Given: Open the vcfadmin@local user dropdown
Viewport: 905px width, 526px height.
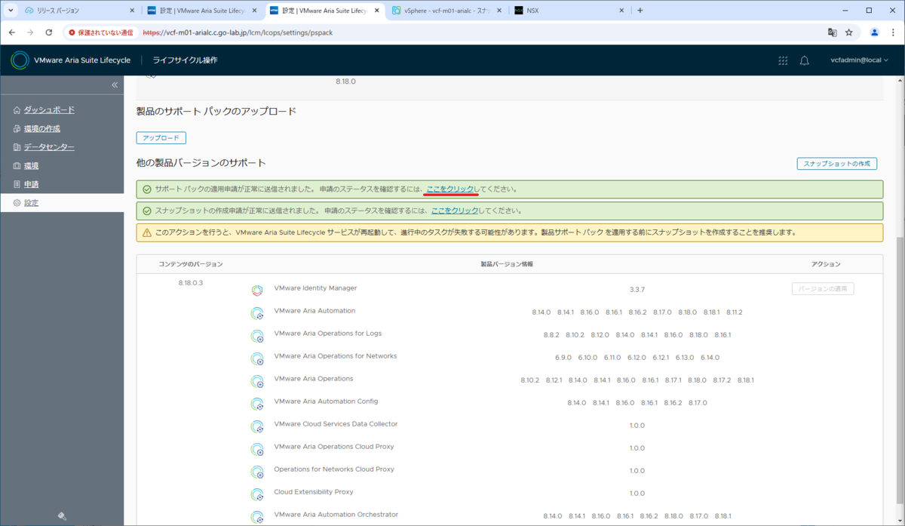Looking at the screenshot, I should [x=859, y=60].
